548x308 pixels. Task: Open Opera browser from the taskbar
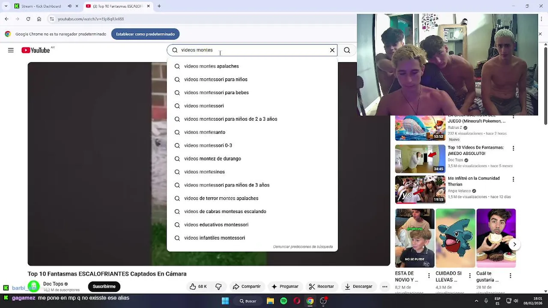pos(297,301)
